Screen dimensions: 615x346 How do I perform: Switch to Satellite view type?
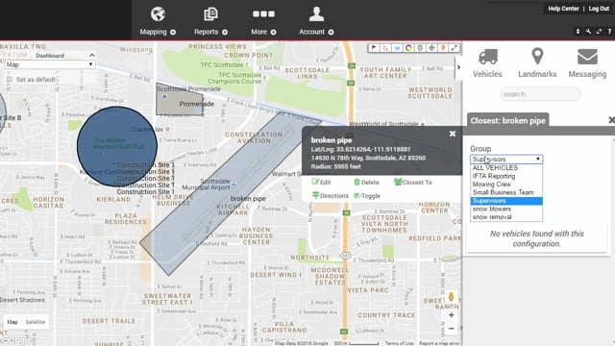coord(36,322)
